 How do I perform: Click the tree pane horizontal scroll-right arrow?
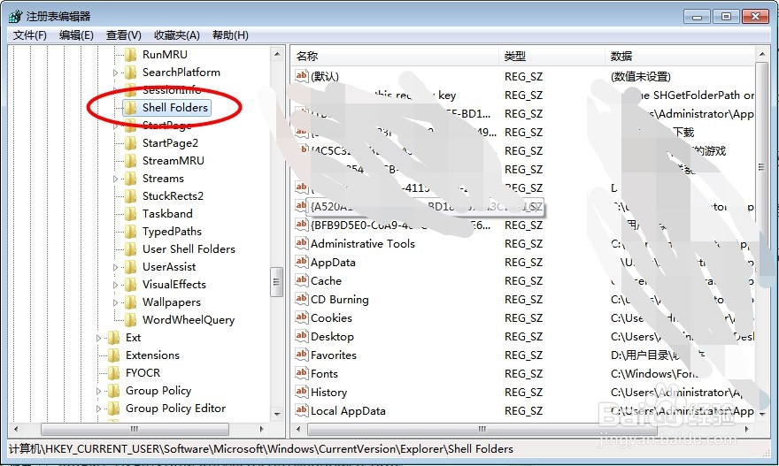[x=262, y=429]
